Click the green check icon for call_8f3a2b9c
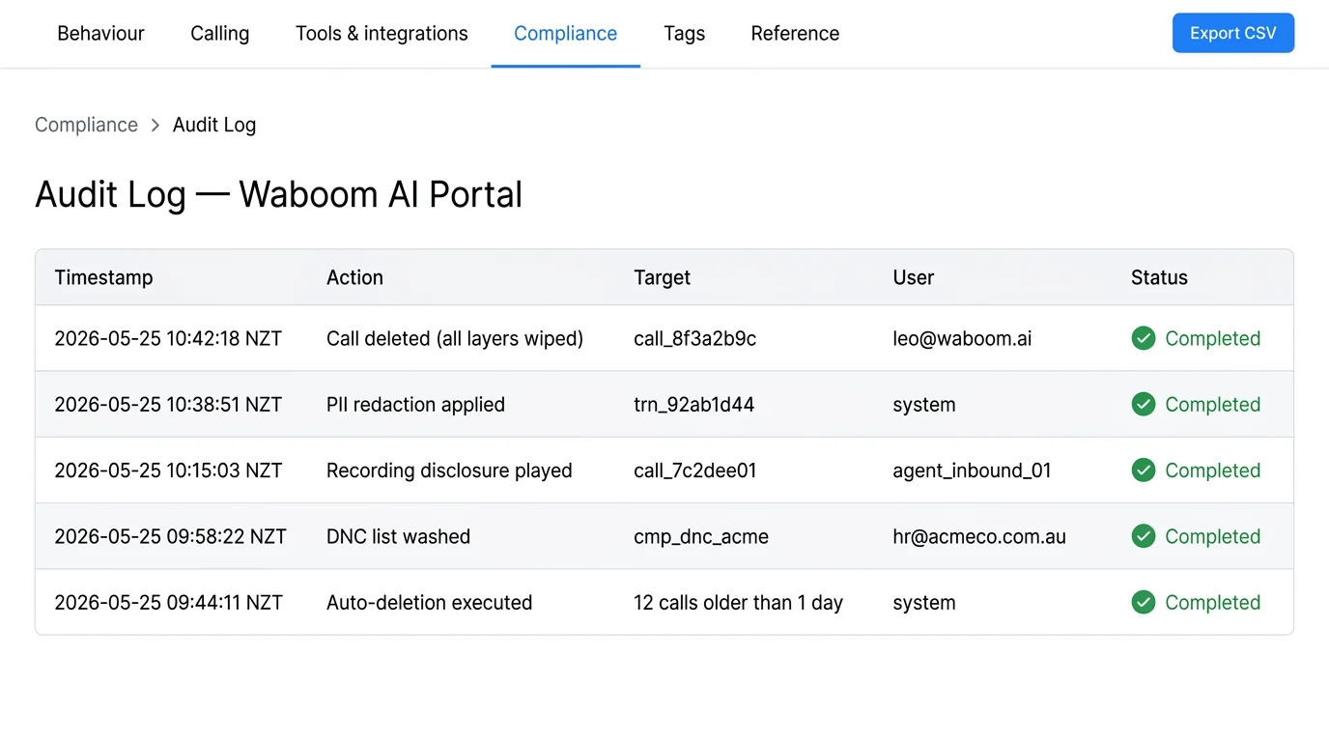 [x=1144, y=338]
